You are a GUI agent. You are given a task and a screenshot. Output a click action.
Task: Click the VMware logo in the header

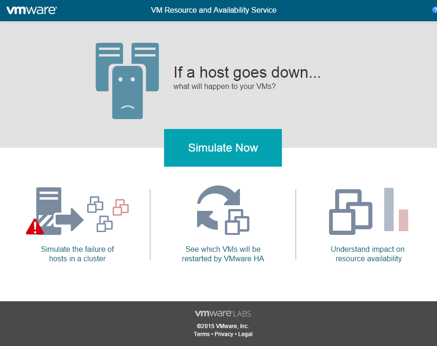point(32,10)
